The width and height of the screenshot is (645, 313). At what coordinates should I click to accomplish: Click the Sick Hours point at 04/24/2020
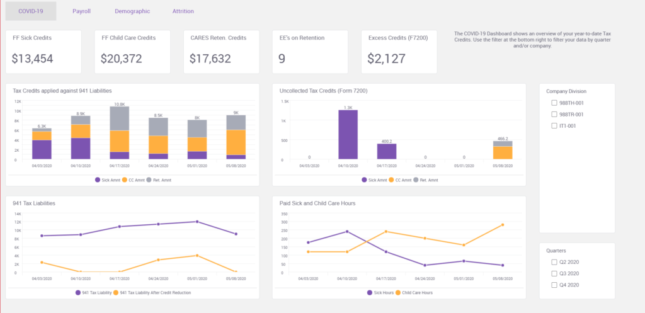coord(425,265)
